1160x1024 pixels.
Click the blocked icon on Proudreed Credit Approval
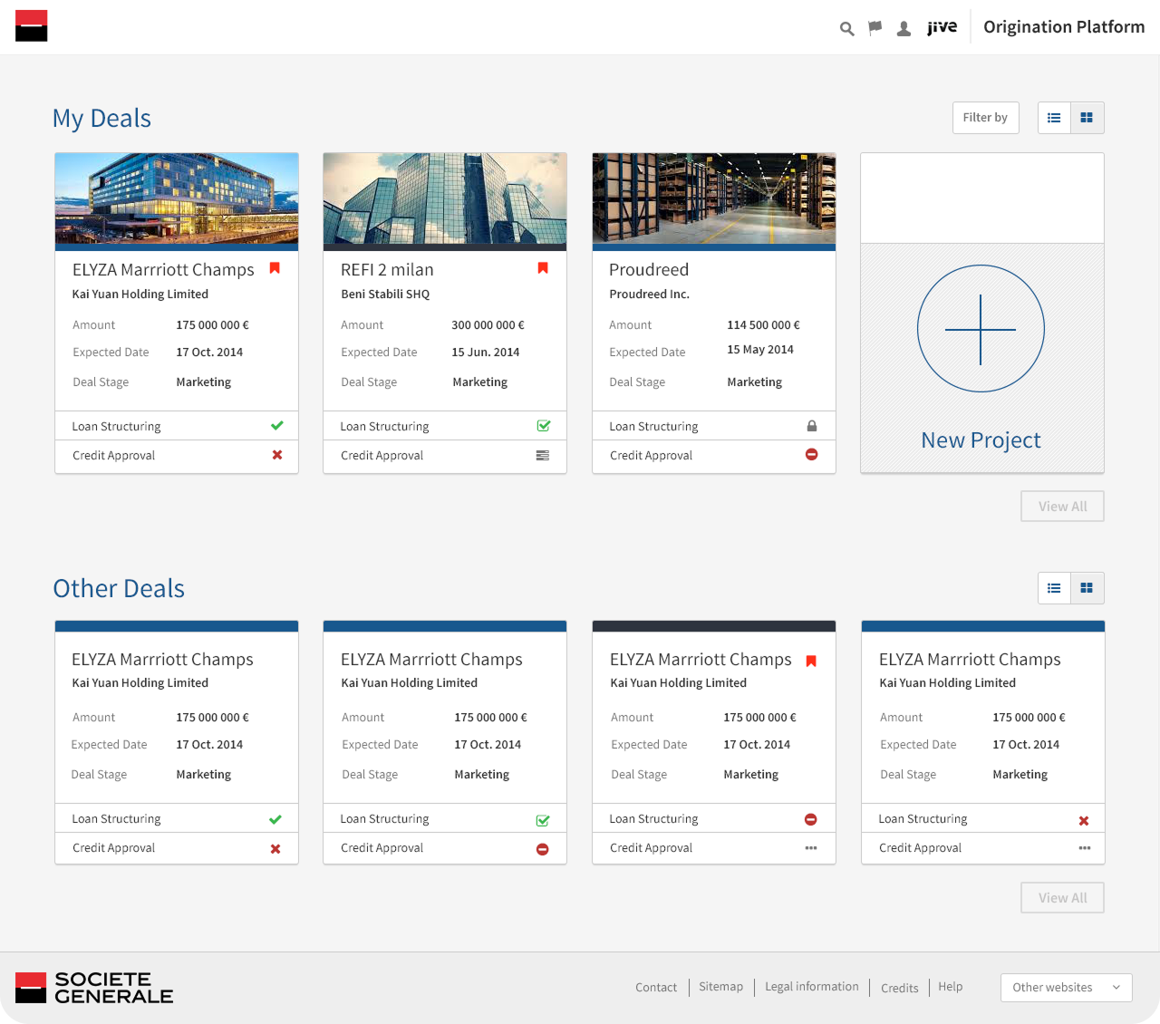click(812, 455)
